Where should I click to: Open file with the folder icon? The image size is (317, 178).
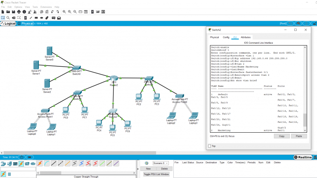coord(8,12)
